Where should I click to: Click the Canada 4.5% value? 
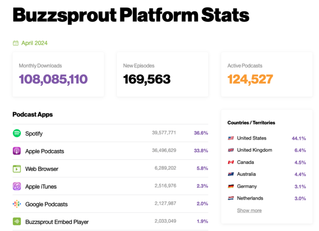300,163
